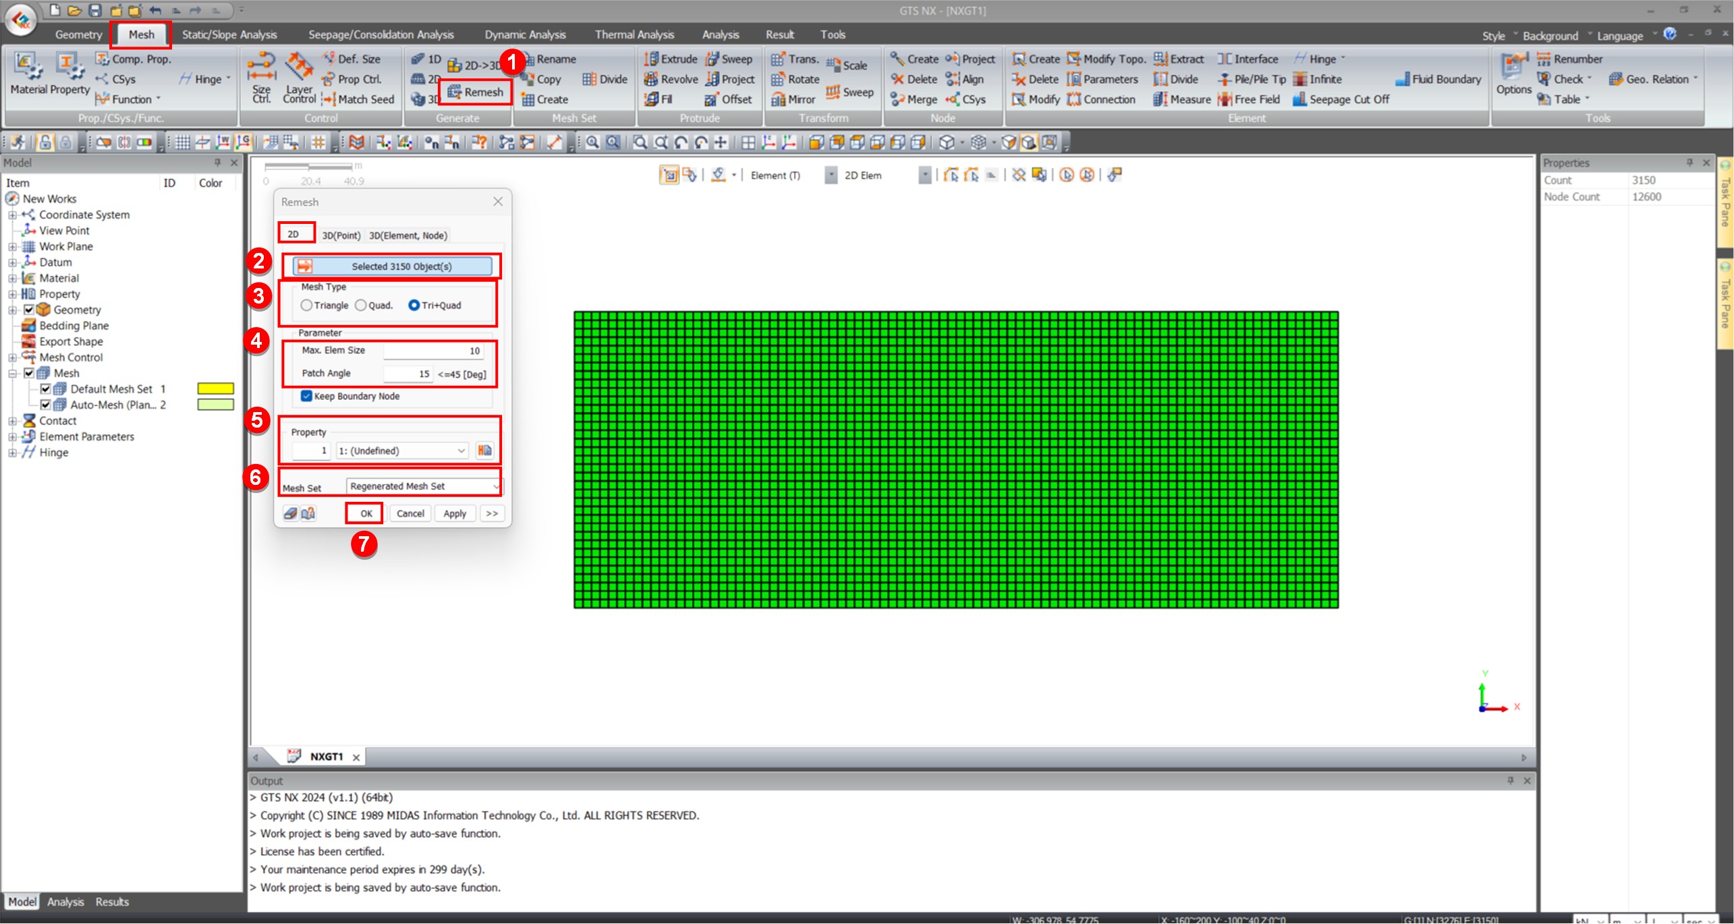The image size is (1734, 924).
Task: Click the Selected 3150 Object(s) button
Action: (x=393, y=266)
